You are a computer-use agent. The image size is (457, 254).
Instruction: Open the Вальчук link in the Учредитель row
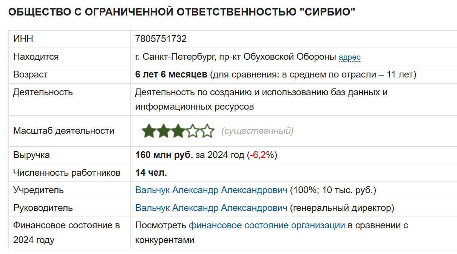tap(211, 190)
